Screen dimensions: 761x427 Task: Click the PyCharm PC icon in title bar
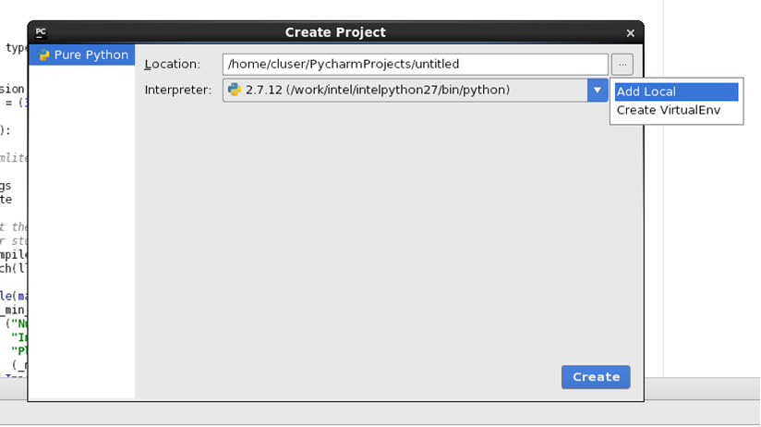pos(41,32)
